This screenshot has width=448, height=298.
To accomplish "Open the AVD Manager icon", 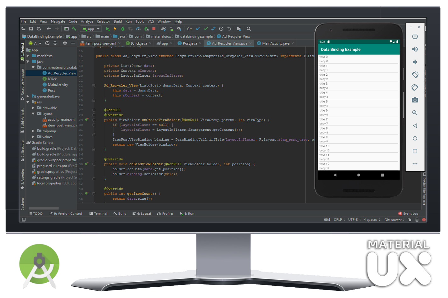I will (171, 29).
